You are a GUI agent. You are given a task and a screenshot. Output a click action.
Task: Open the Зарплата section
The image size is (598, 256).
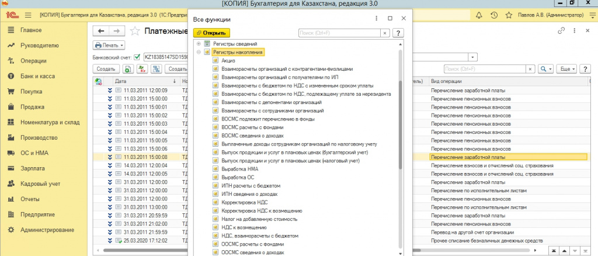[x=33, y=168]
